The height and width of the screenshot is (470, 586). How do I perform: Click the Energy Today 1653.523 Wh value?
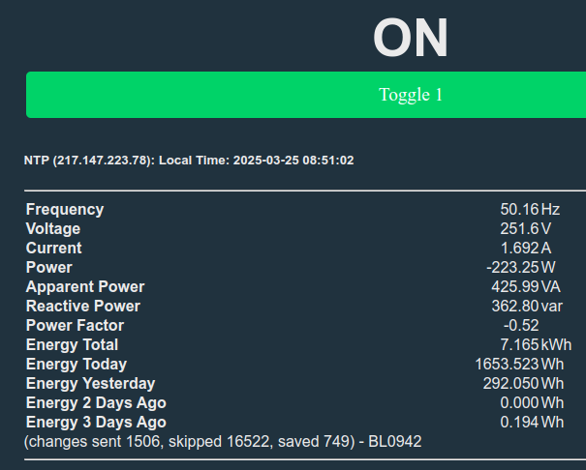pos(519,364)
